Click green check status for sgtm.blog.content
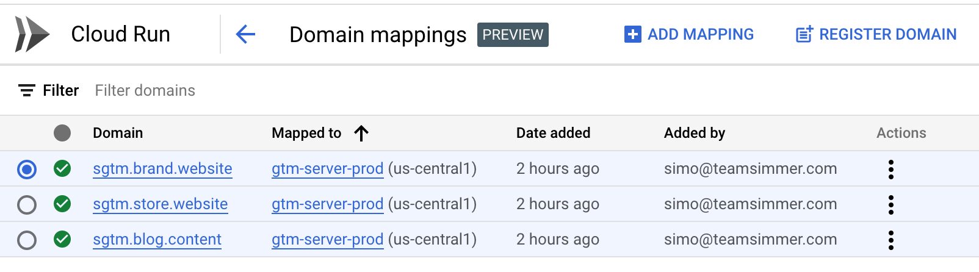The width and height of the screenshot is (979, 272). point(62,239)
